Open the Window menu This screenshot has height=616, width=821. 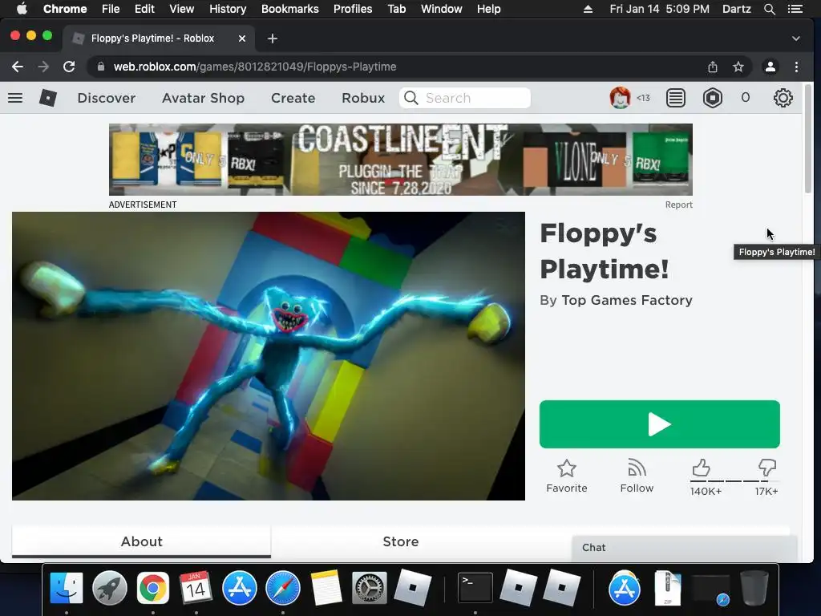(x=442, y=9)
